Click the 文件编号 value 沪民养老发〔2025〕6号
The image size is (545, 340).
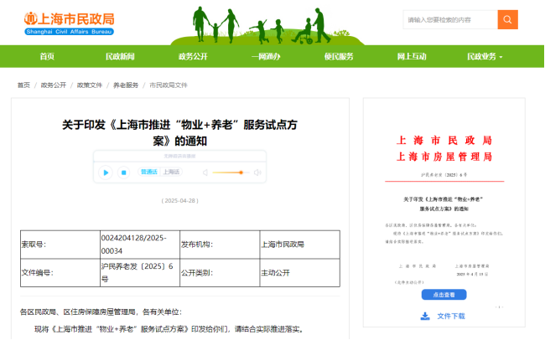click(137, 273)
